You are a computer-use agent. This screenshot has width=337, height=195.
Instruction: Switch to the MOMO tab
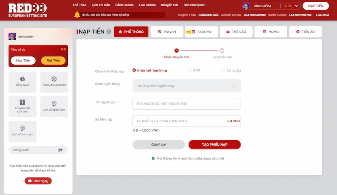click(x=271, y=32)
